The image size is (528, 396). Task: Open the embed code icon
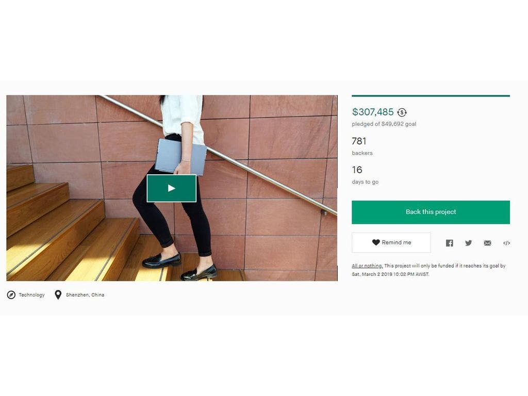pyautogui.click(x=506, y=243)
